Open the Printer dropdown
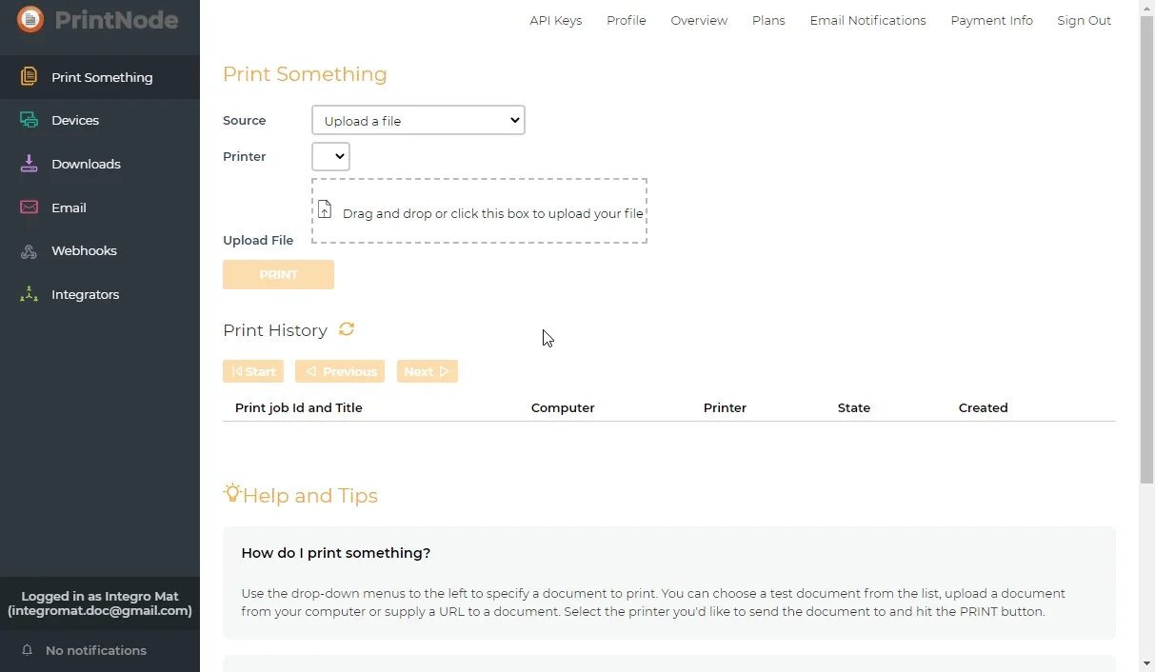 [x=330, y=156]
